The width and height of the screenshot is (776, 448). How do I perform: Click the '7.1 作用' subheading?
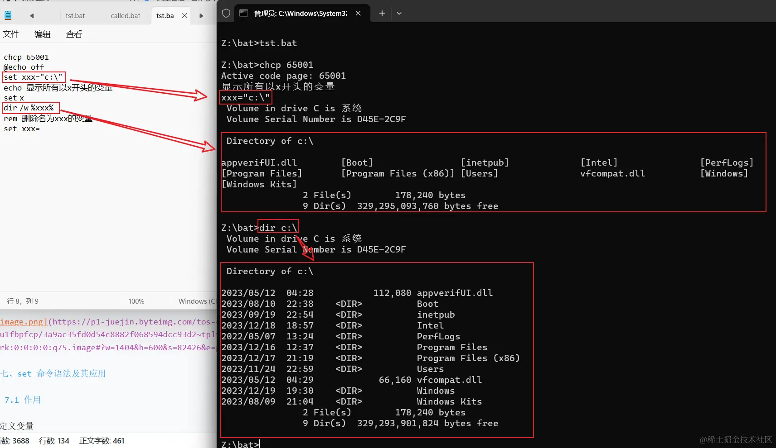point(23,400)
